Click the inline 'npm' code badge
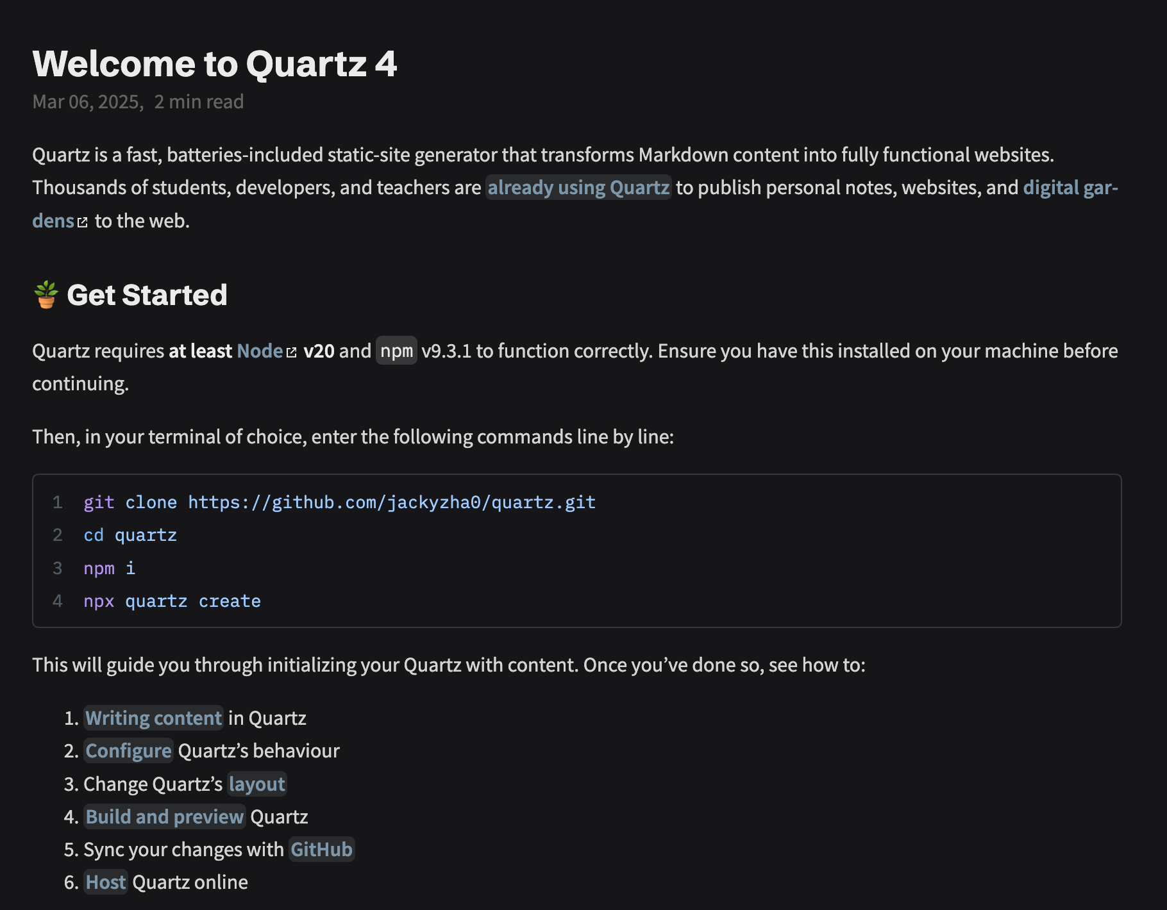 396,351
